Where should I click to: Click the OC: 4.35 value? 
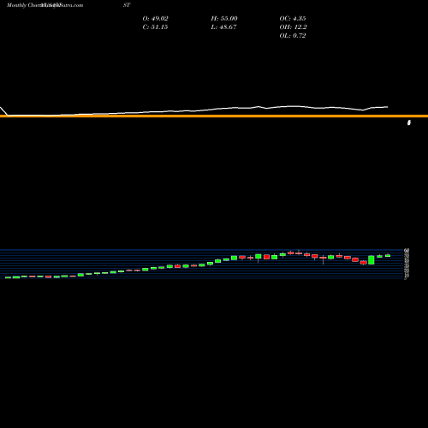tap(293, 19)
